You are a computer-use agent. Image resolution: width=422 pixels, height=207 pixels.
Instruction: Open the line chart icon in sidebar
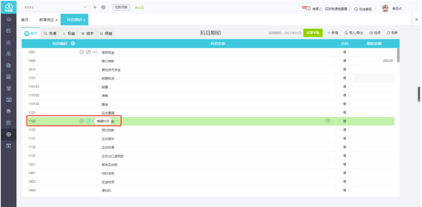[x=9, y=42]
